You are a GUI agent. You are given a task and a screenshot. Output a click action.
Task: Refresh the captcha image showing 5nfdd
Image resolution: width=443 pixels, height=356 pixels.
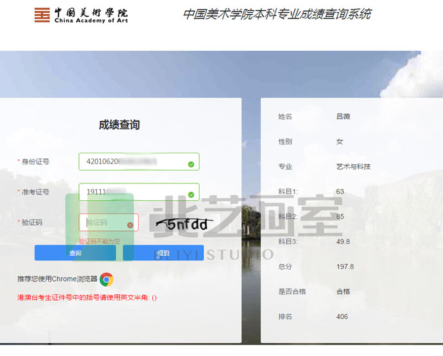tap(185, 224)
